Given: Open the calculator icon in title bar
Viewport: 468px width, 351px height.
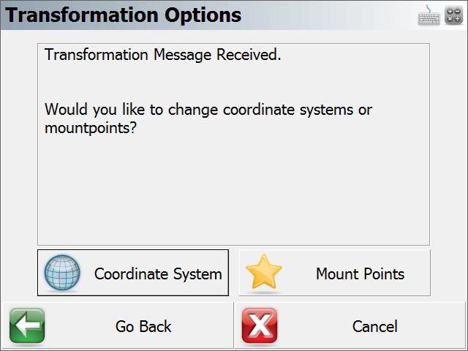Looking at the screenshot, I should point(453,15).
